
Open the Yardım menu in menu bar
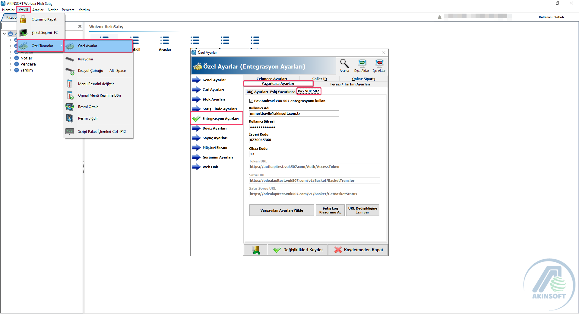tap(84, 10)
